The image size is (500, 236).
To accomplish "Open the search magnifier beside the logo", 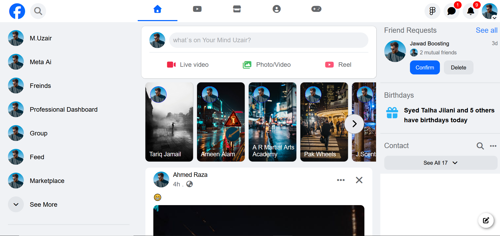I will tap(38, 11).
